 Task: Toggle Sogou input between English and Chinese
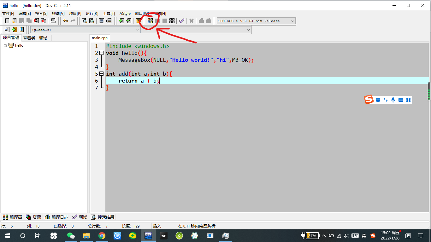pyautogui.click(x=377, y=100)
